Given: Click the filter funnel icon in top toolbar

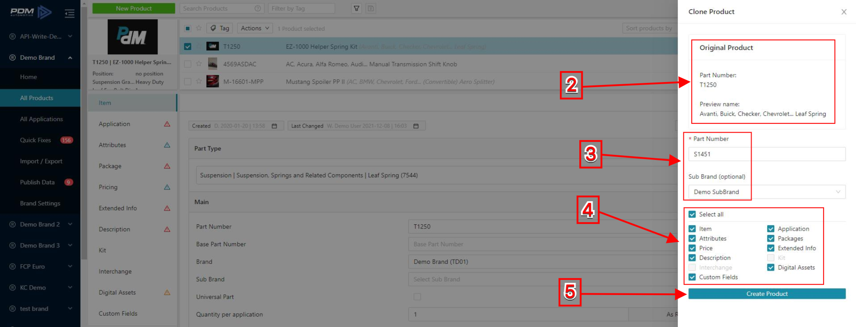Looking at the screenshot, I should click(x=356, y=8).
